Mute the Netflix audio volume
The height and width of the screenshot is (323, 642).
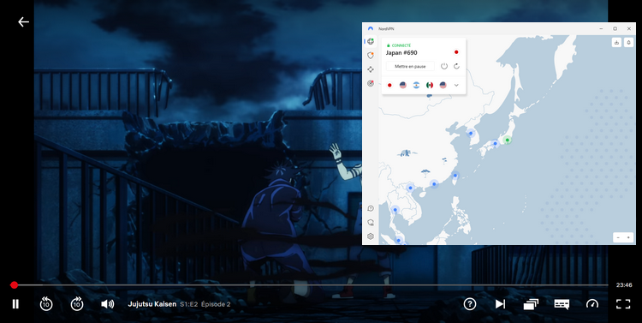point(107,304)
